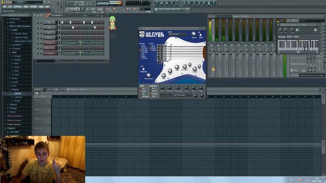This screenshot has height=183, width=326.
Task: Switch to the FUNC tab in channel settings
Action: pyautogui.click(x=296, y=37)
